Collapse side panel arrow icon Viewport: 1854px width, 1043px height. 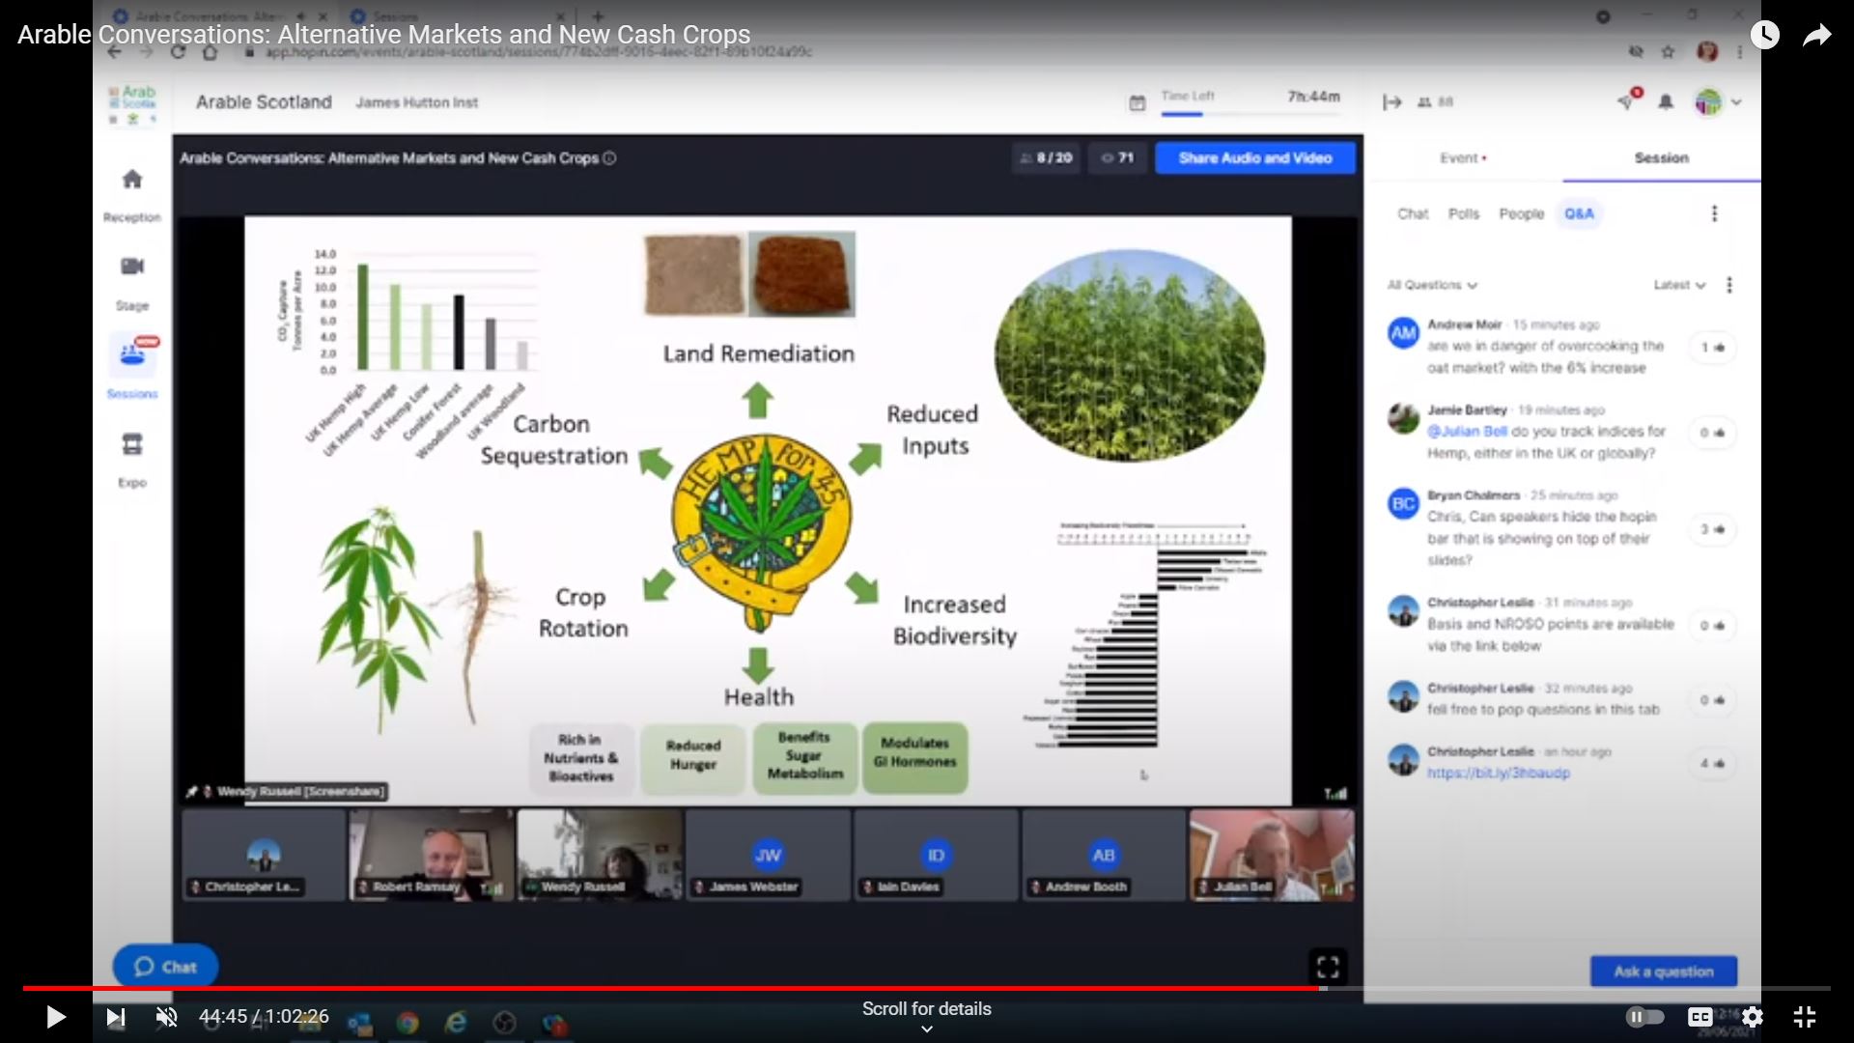pos(1391,102)
